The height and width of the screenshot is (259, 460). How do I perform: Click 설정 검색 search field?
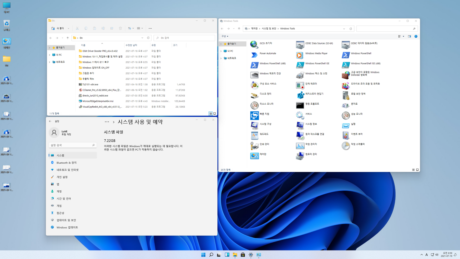(x=73, y=145)
